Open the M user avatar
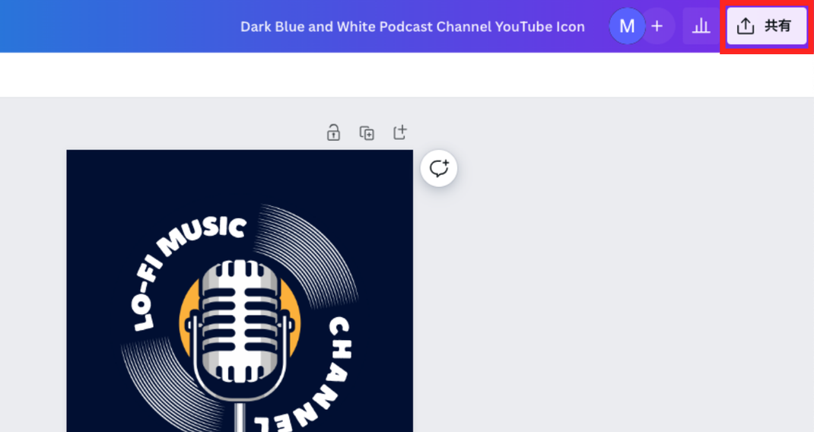 click(627, 26)
